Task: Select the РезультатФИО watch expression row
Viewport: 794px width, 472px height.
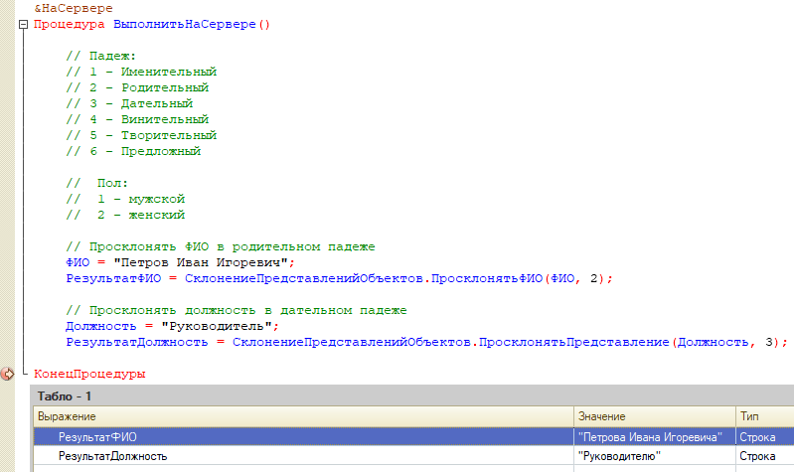Action: click(x=97, y=436)
